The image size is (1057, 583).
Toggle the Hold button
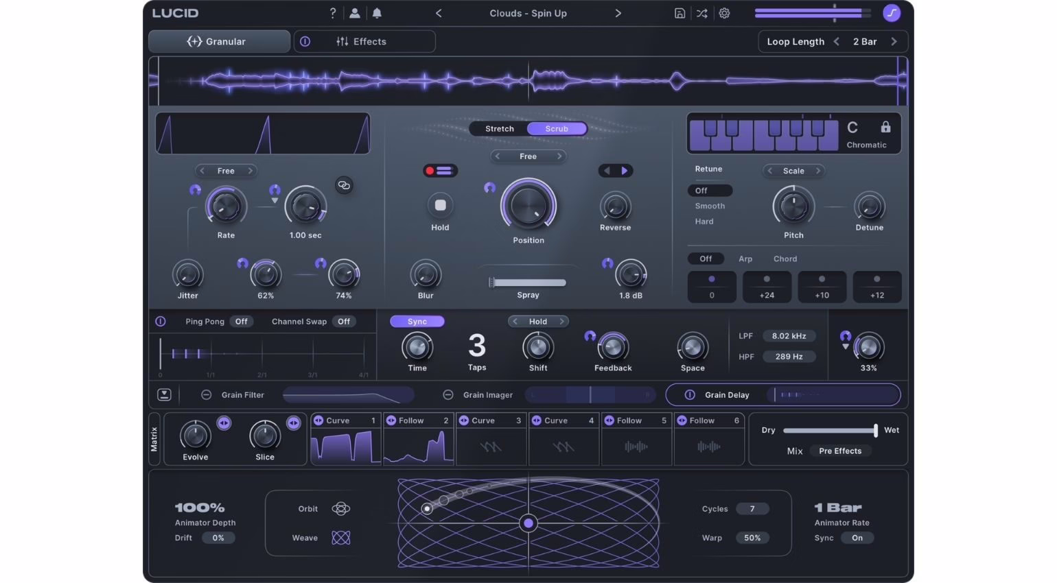point(440,204)
